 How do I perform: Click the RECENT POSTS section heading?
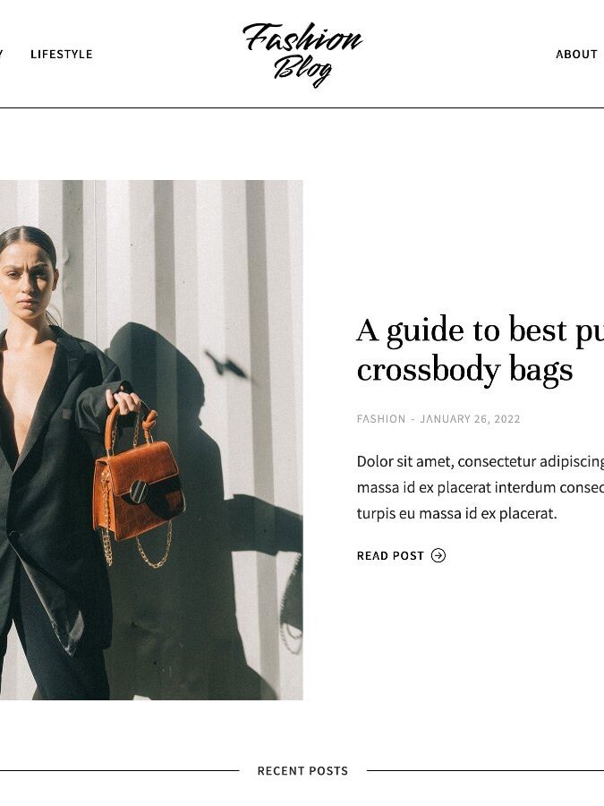tap(302, 770)
